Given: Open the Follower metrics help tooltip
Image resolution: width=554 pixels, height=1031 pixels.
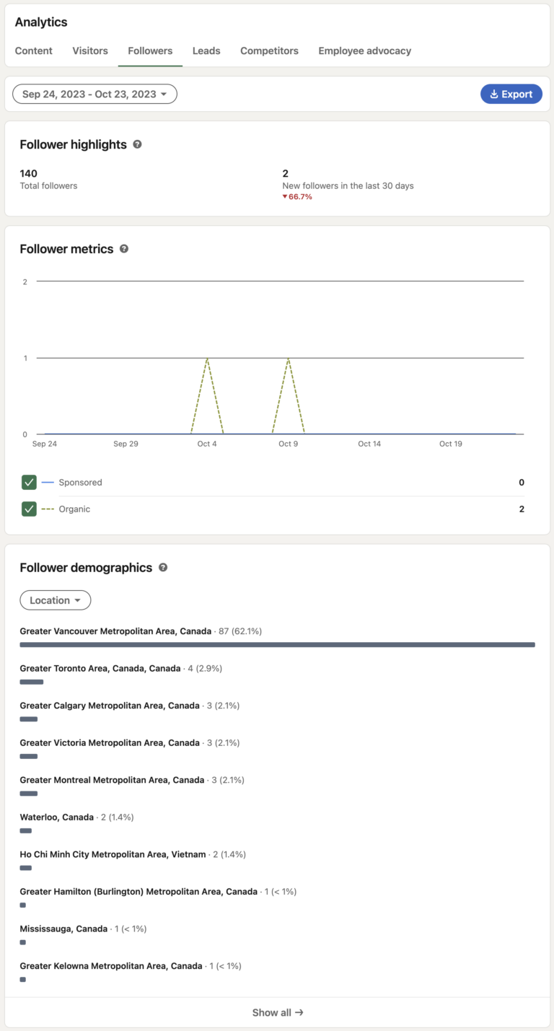Looking at the screenshot, I should coord(123,249).
